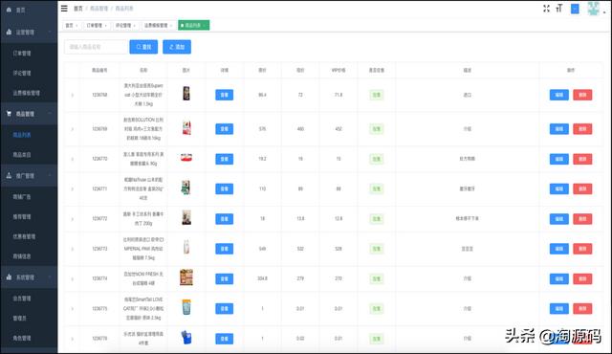Open the user avatar menu
Image resolution: width=612 pixels, height=354 pixels.
593,9
